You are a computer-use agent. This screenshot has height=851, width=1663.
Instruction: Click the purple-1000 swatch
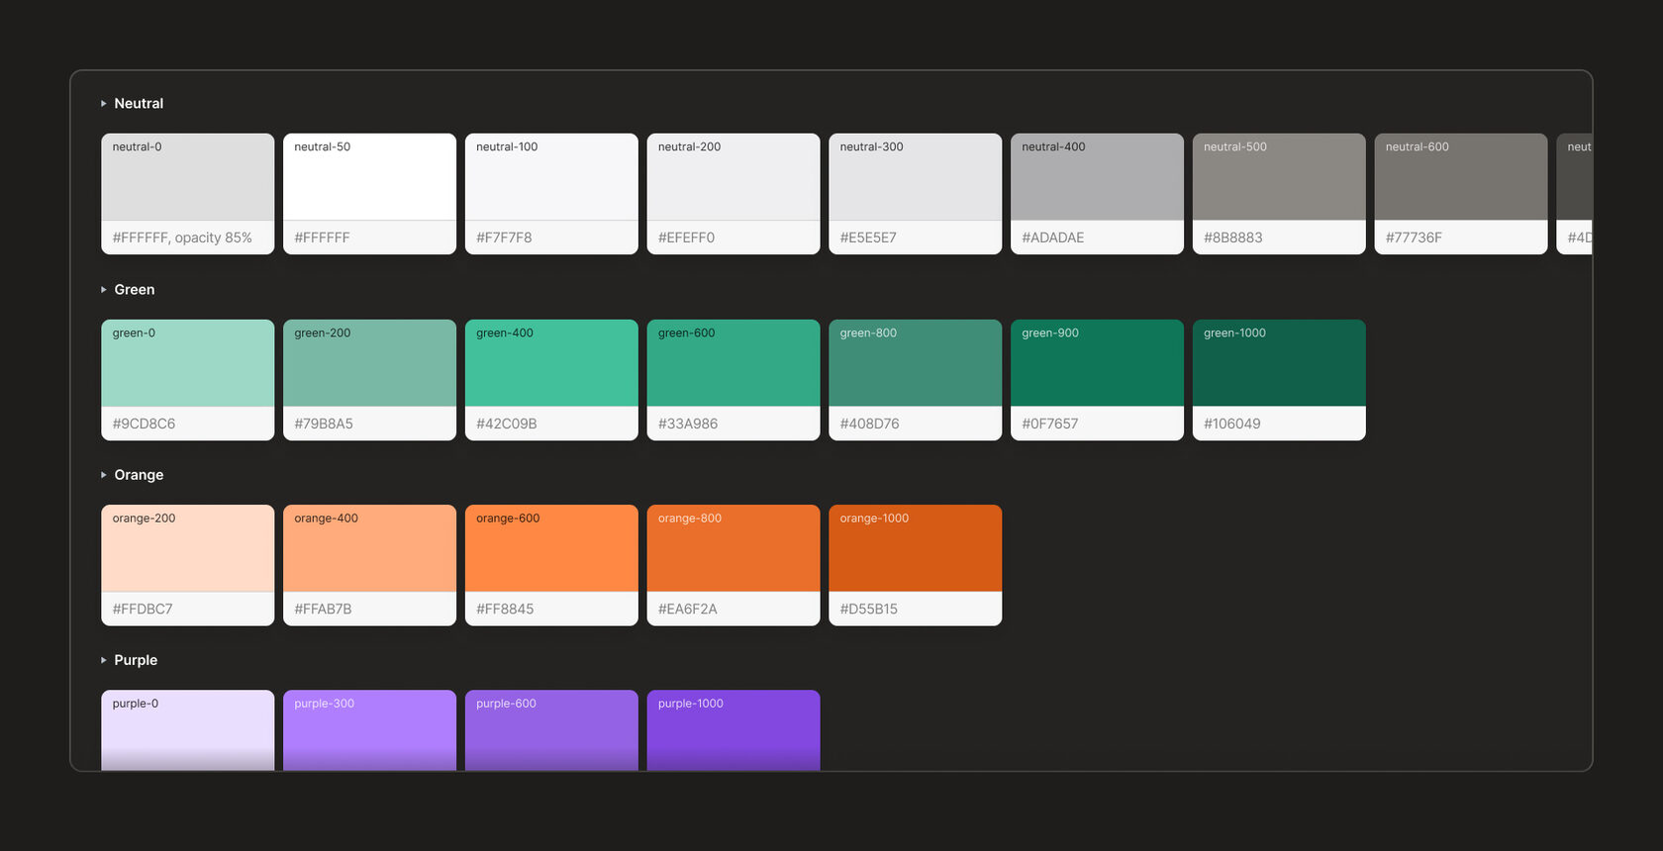pos(734,730)
